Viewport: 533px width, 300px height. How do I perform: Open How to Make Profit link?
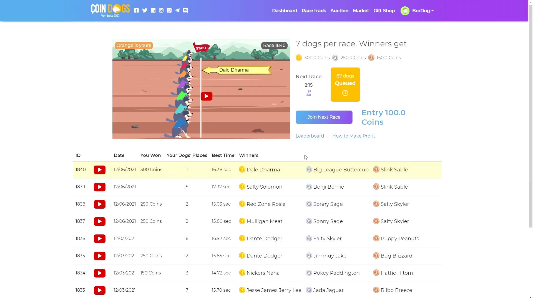[354, 136]
